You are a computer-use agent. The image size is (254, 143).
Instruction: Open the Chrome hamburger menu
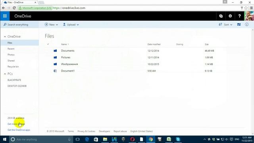point(251,8)
